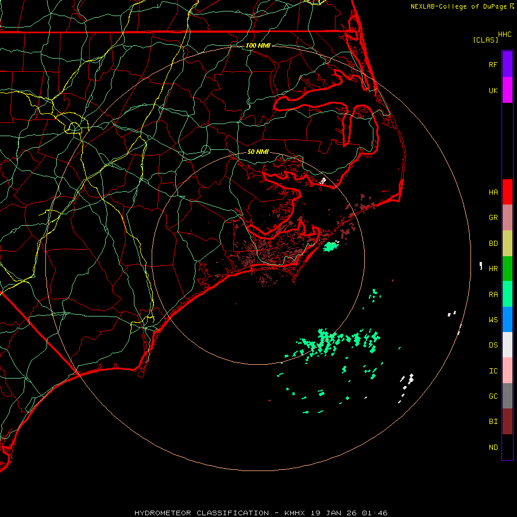The width and height of the screenshot is (517, 517).
Task: Click the WS blue legend swatch
Action: (507, 319)
